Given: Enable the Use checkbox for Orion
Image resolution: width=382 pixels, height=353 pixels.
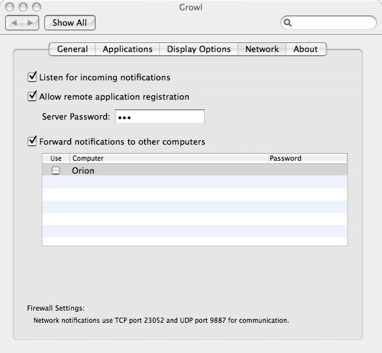Looking at the screenshot, I should pyautogui.click(x=56, y=170).
